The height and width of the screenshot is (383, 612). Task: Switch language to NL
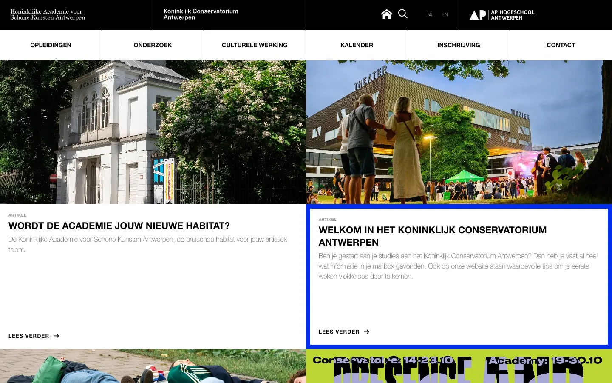pos(430,14)
